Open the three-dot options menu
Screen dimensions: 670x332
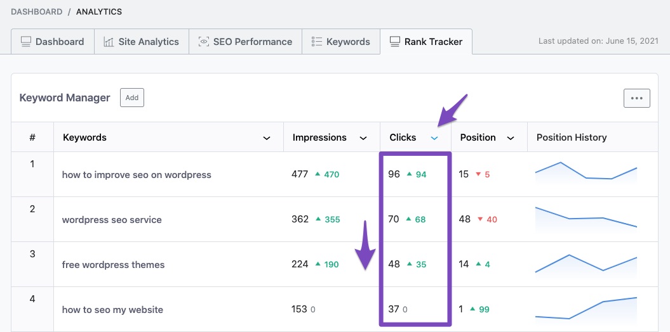pos(636,98)
